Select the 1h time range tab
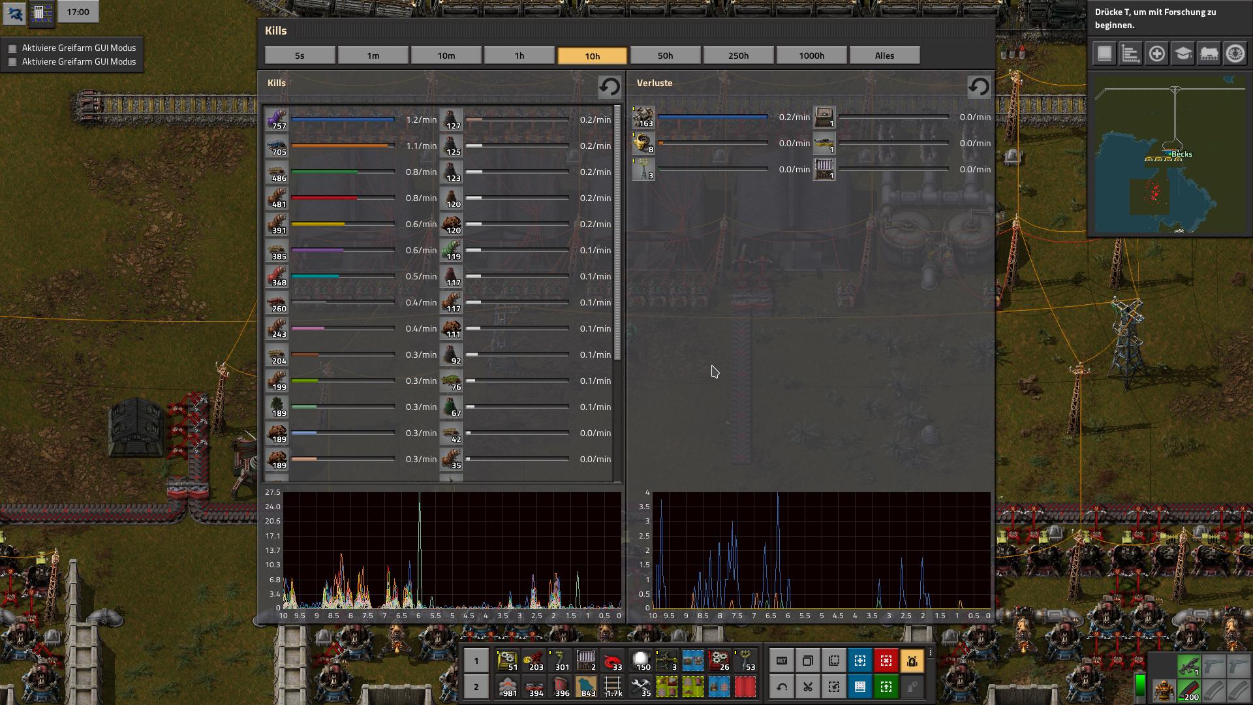 pyautogui.click(x=519, y=55)
